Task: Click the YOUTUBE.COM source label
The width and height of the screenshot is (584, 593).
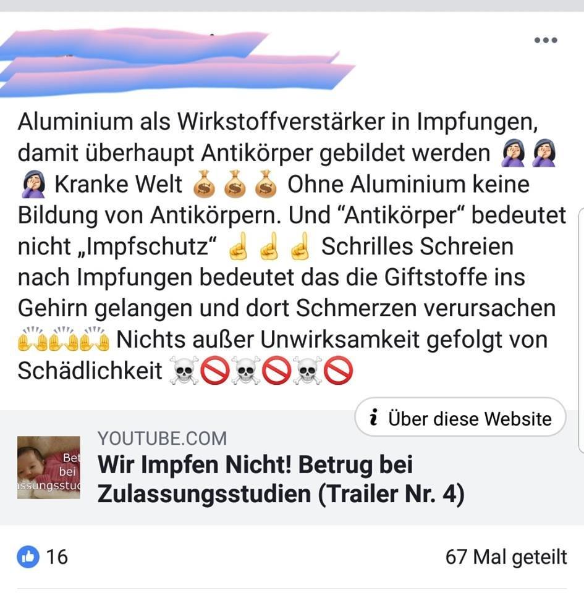Action: tap(162, 439)
